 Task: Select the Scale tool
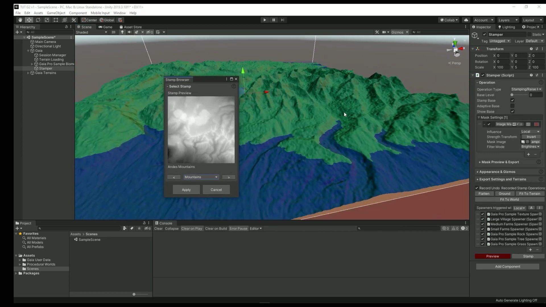(47, 20)
